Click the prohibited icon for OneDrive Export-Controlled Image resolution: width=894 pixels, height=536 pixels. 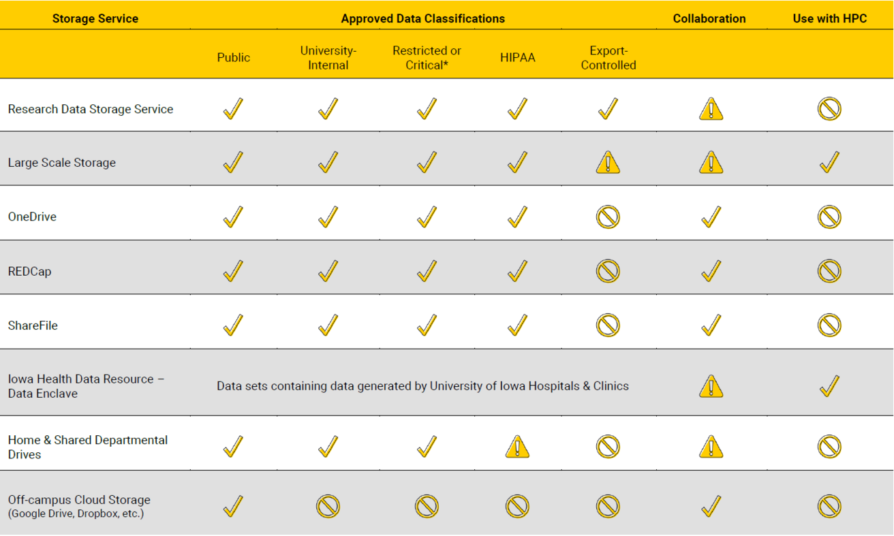click(x=607, y=217)
